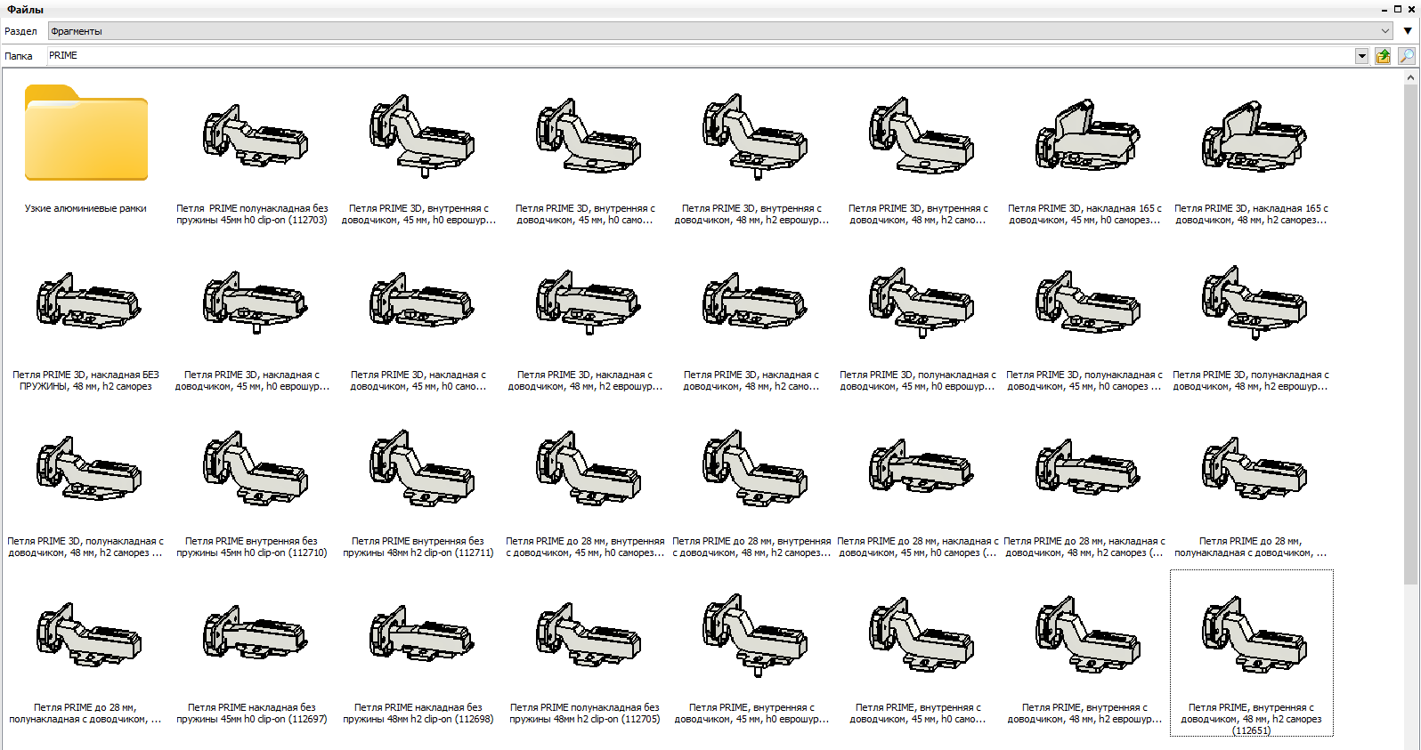Viewport: 1421px width, 750px height.
Task: Open the black triangle menu beside Раздел
Action: click(1408, 31)
